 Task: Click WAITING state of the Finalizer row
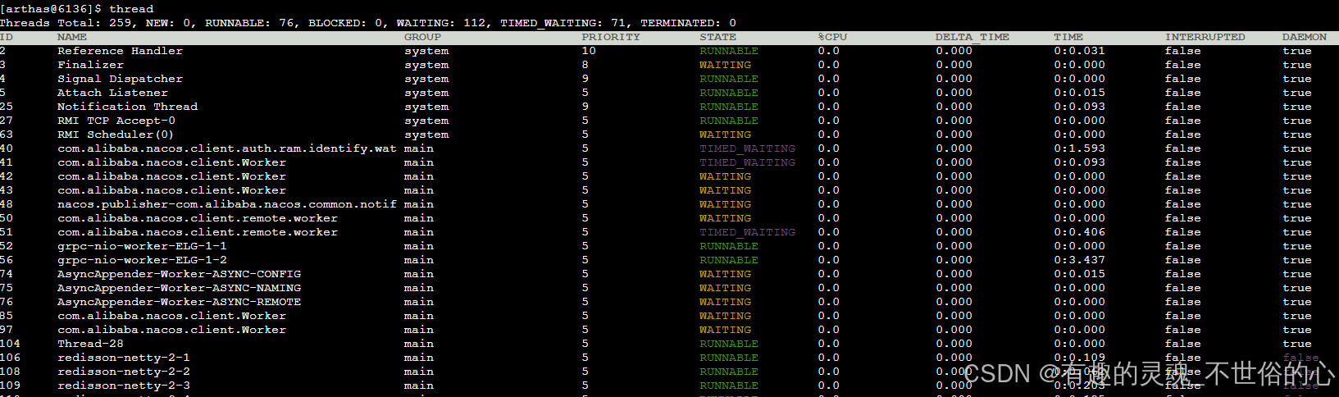coord(725,65)
